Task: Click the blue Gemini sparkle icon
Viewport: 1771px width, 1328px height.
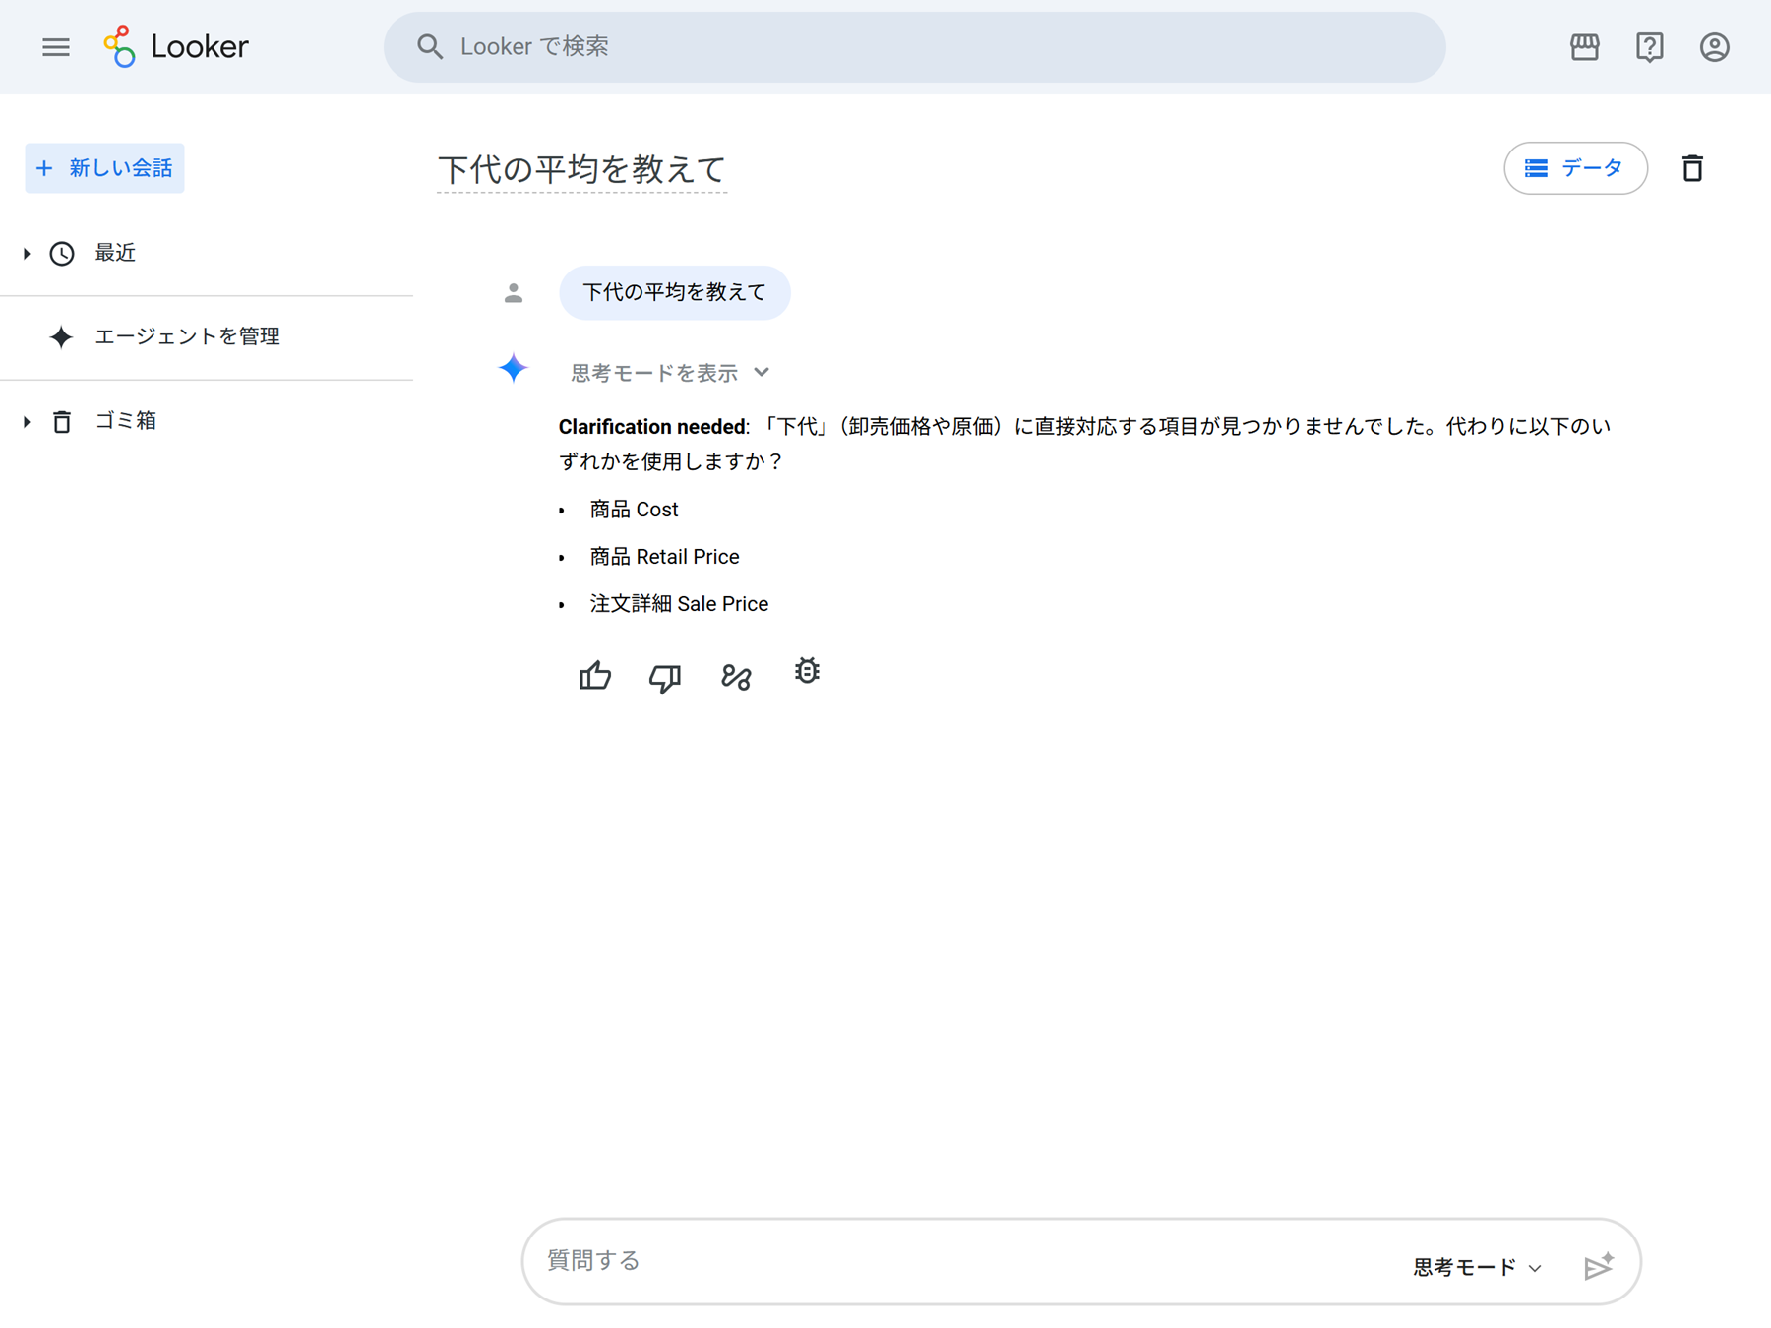Action: click(513, 368)
